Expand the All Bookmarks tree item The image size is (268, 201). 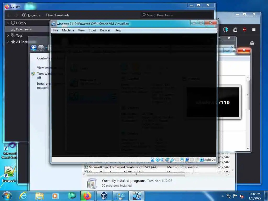click(8, 42)
